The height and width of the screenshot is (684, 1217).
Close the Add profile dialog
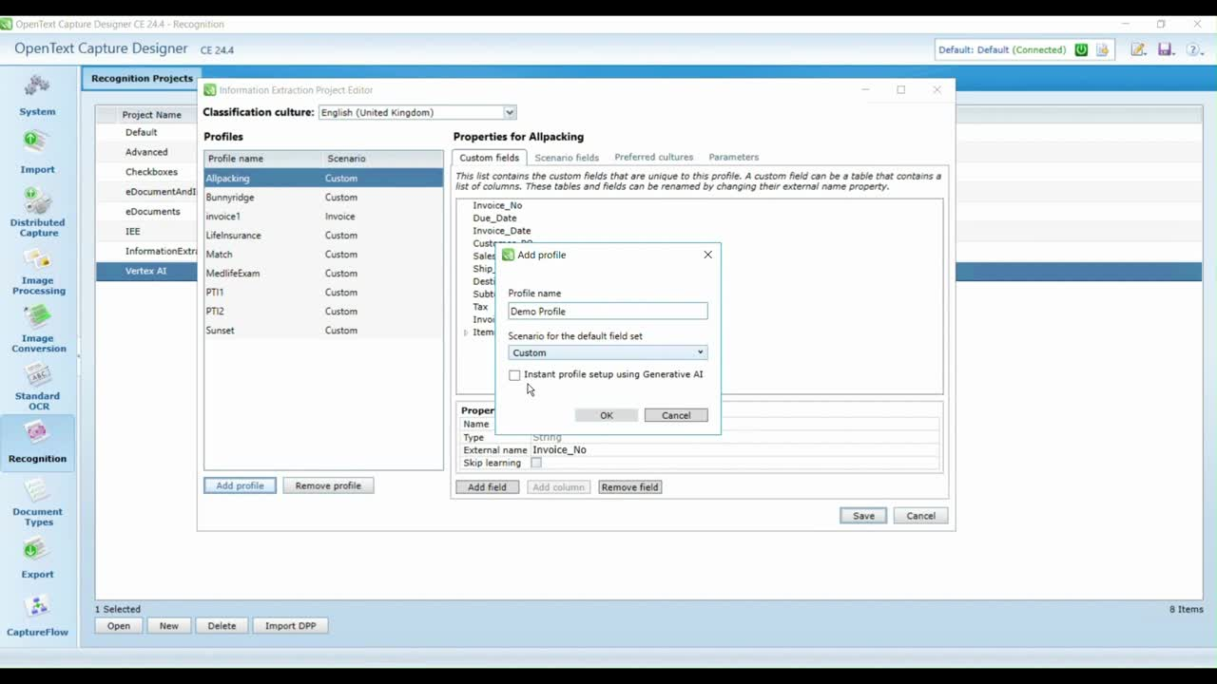[x=707, y=255]
